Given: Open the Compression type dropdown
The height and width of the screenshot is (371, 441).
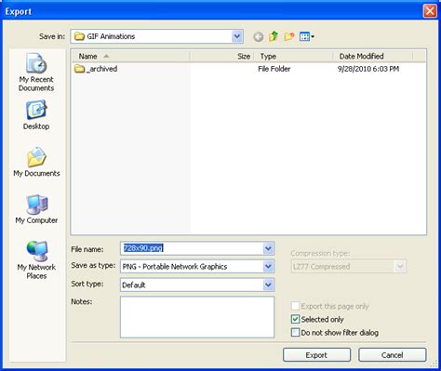Looking at the screenshot, I should point(400,266).
